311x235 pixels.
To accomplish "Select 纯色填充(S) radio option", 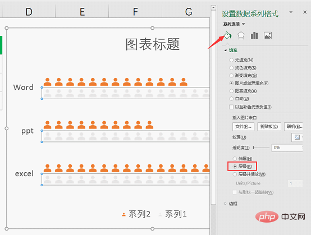I will click(231, 68).
